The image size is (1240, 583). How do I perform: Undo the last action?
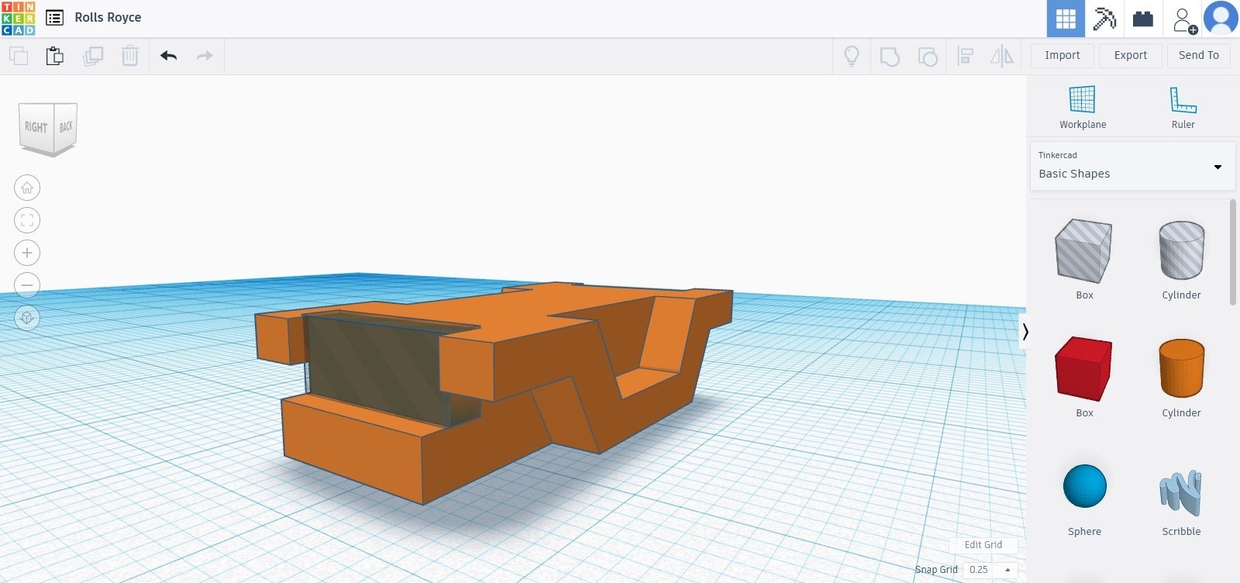pyautogui.click(x=169, y=56)
